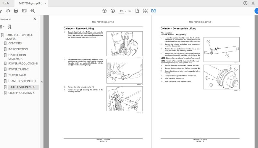The width and height of the screenshot is (258, 148).
Task: Click the ribbon icon beside CROP PROCESSING-K
Action: (5, 93)
